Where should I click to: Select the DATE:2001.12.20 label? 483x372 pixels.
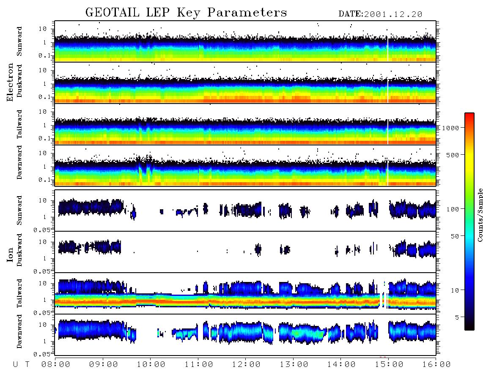point(380,14)
